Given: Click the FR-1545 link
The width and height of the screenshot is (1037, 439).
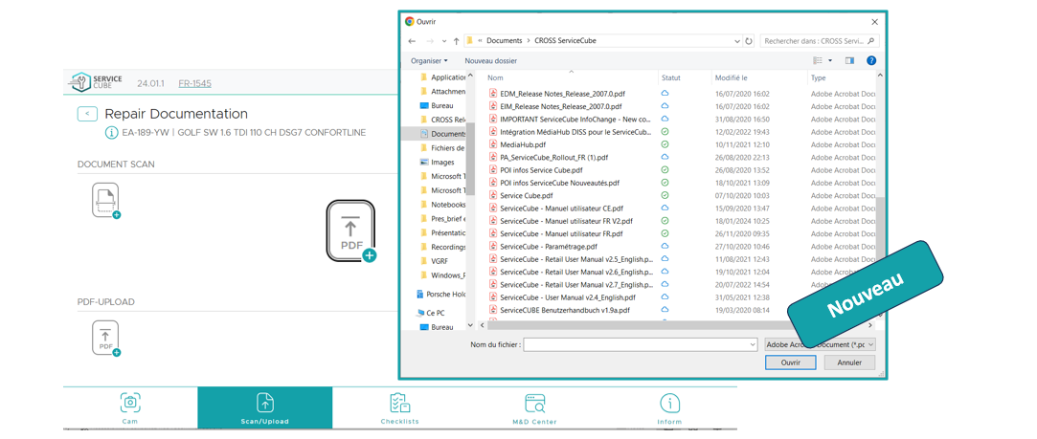Looking at the screenshot, I should [195, 84].
